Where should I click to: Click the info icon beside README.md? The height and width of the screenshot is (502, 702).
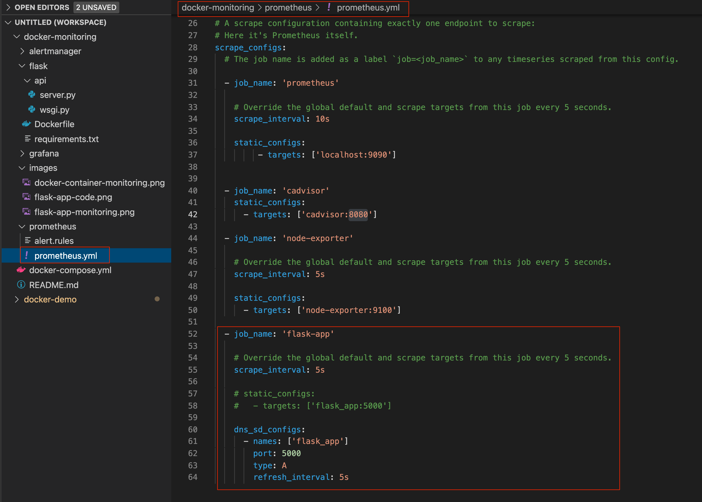(x=21, y=285)
